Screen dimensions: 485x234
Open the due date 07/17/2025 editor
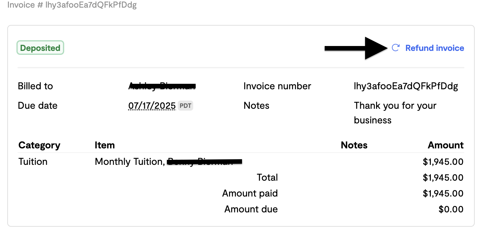click(152, 105)
